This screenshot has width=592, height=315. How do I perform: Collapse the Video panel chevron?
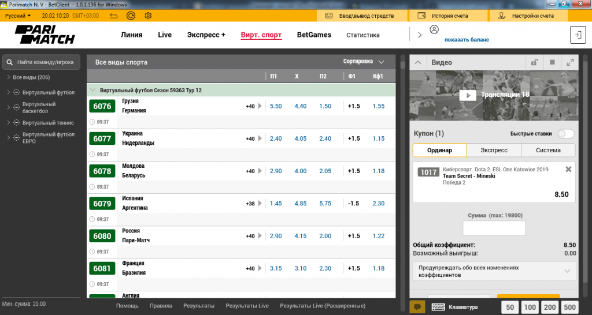tap(418, 62)
